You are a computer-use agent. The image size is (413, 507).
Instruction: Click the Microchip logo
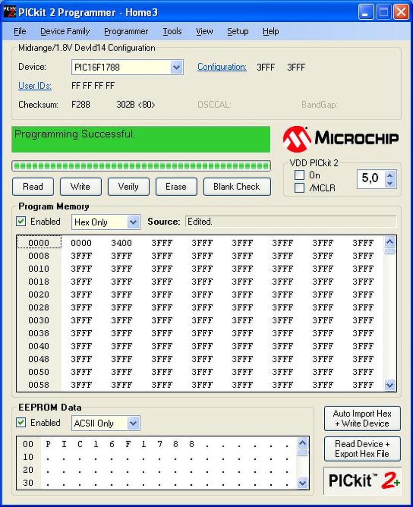(x=341, y=139)
